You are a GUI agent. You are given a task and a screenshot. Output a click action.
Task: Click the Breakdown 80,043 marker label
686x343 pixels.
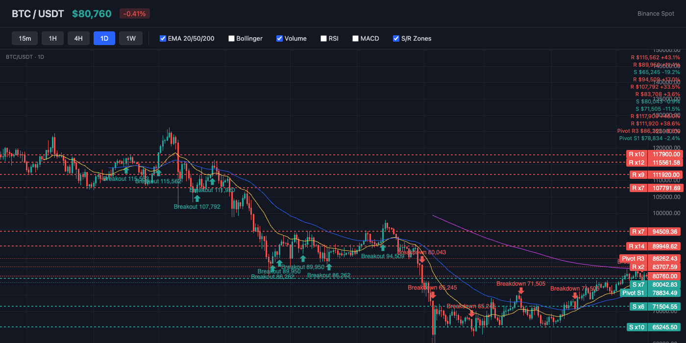click(x=422, y=252)
